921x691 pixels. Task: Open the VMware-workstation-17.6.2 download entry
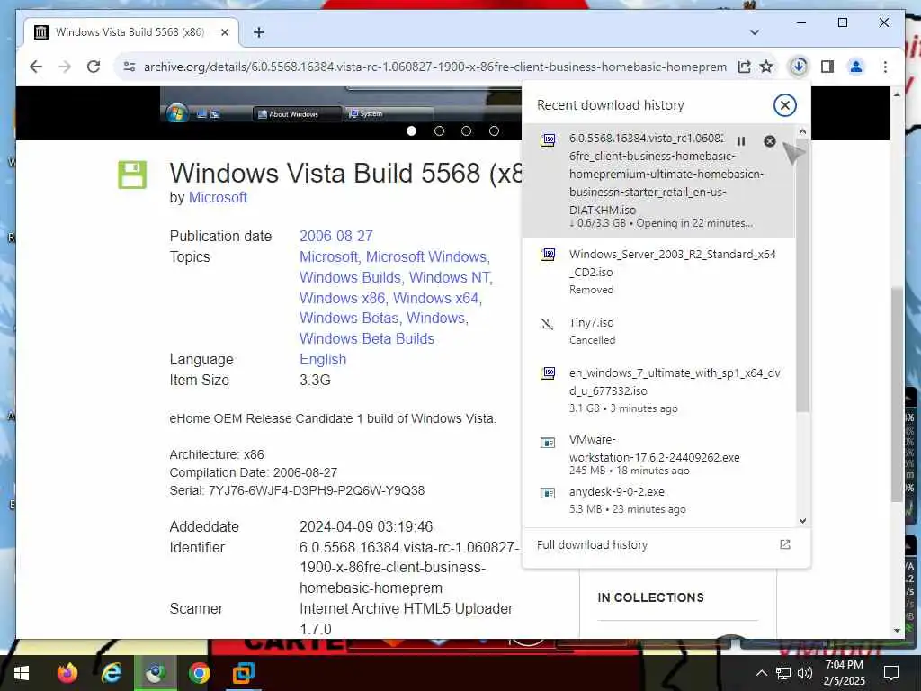[x=659, y=455]
